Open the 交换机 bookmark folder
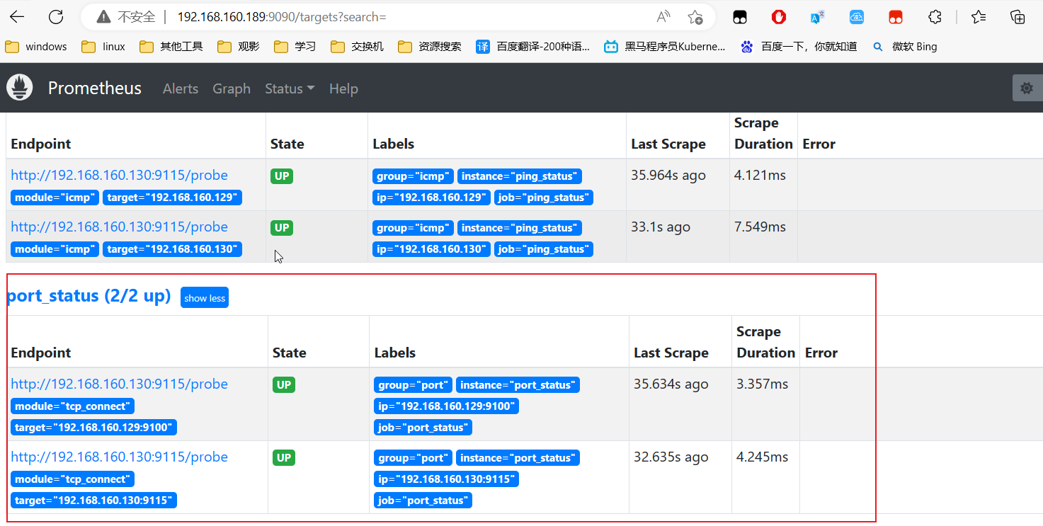 [357, 47]
